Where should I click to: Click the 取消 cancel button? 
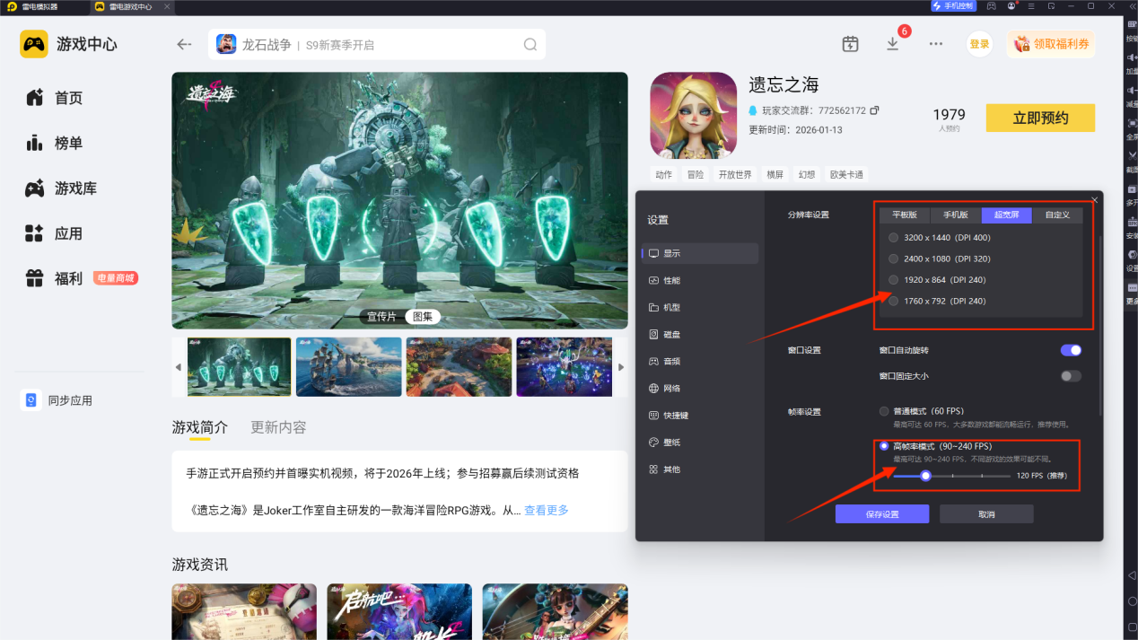(x=986, y=514)
